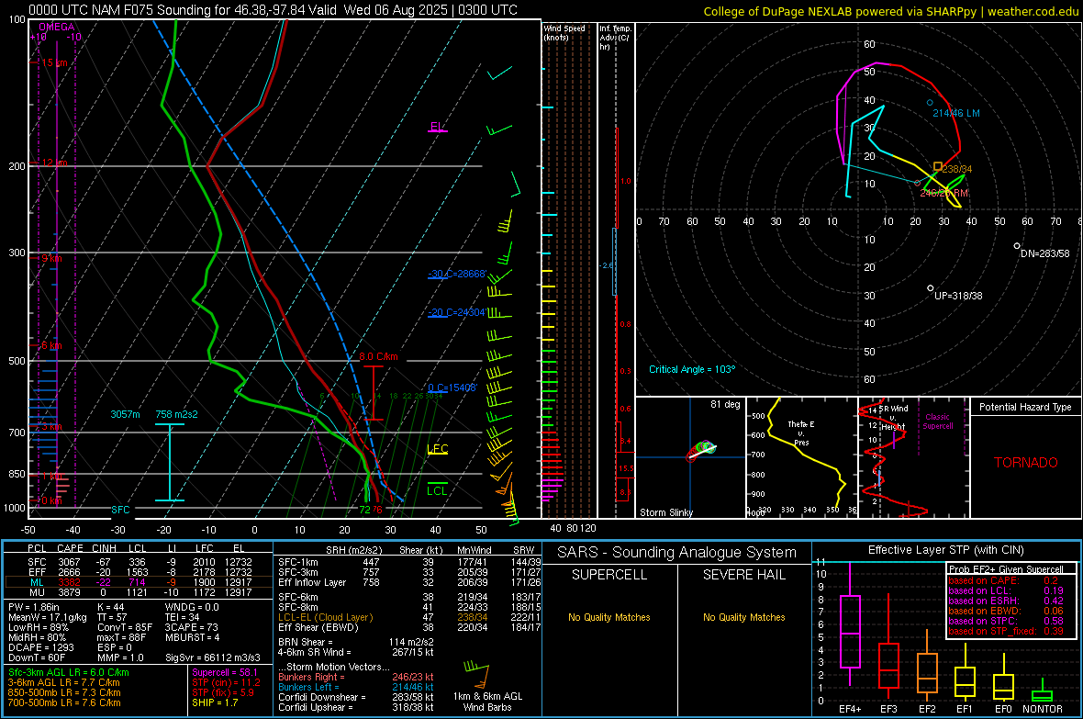This screenshot has width=1083, height=719.
Task: Click the Eff Shear (EBWD) row label
Action: click(x=318, y=627)
